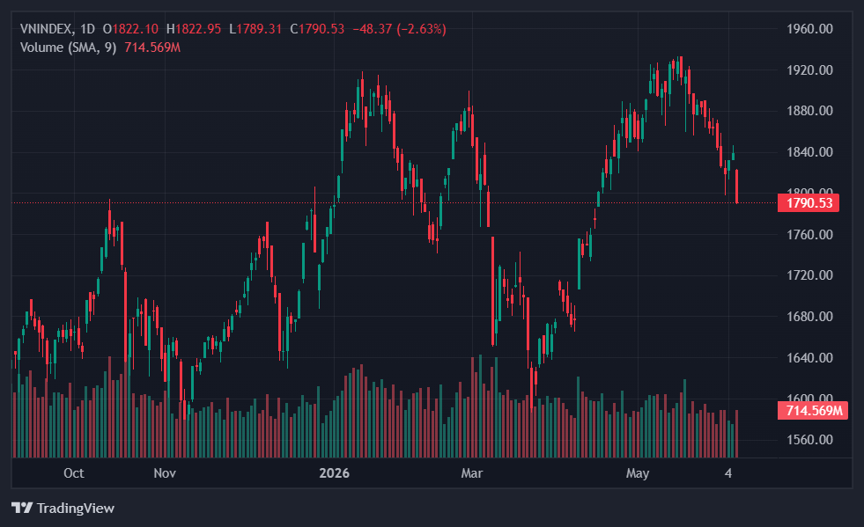Click the 4 date label on time axis
The width and height of the screenshot is (864, 527).
(728, 473)
